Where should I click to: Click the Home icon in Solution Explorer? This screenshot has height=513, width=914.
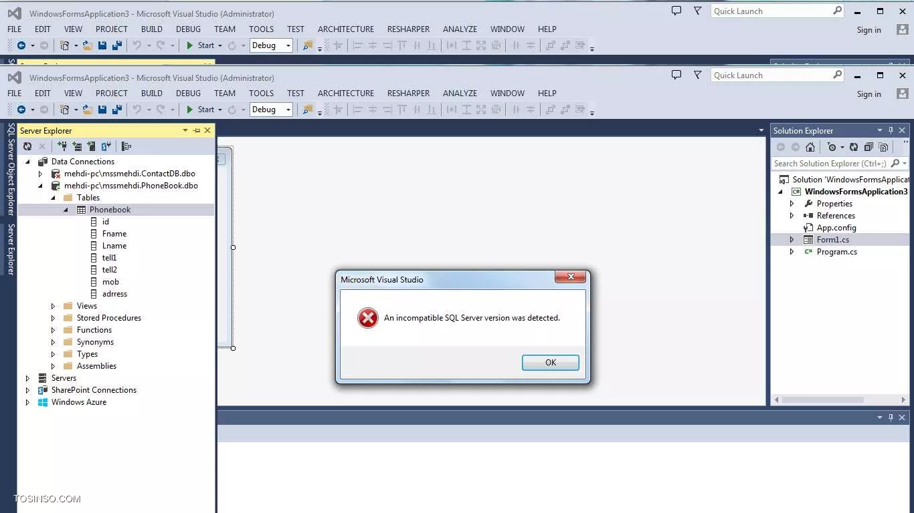(x=810, y=147)
